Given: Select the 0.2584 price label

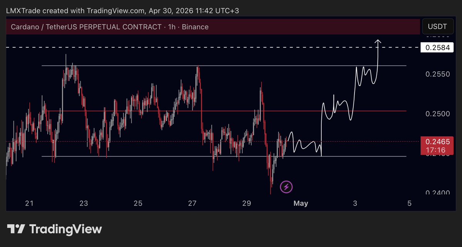Looking at the screenshot, I should 437,47.
